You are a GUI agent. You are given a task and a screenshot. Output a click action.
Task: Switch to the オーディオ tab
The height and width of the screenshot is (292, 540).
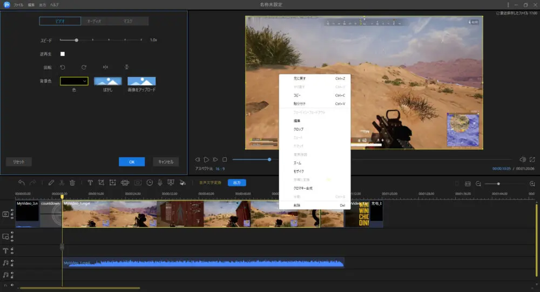[x=94, y=21]
